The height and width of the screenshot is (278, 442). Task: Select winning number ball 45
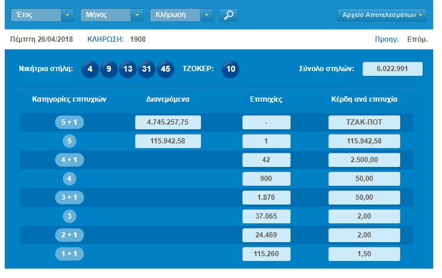pos(165,69)
